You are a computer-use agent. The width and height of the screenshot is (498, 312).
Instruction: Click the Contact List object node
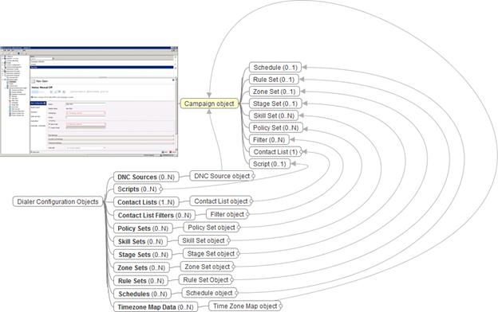pos(221,201)
